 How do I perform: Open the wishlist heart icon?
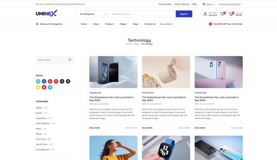222,14
